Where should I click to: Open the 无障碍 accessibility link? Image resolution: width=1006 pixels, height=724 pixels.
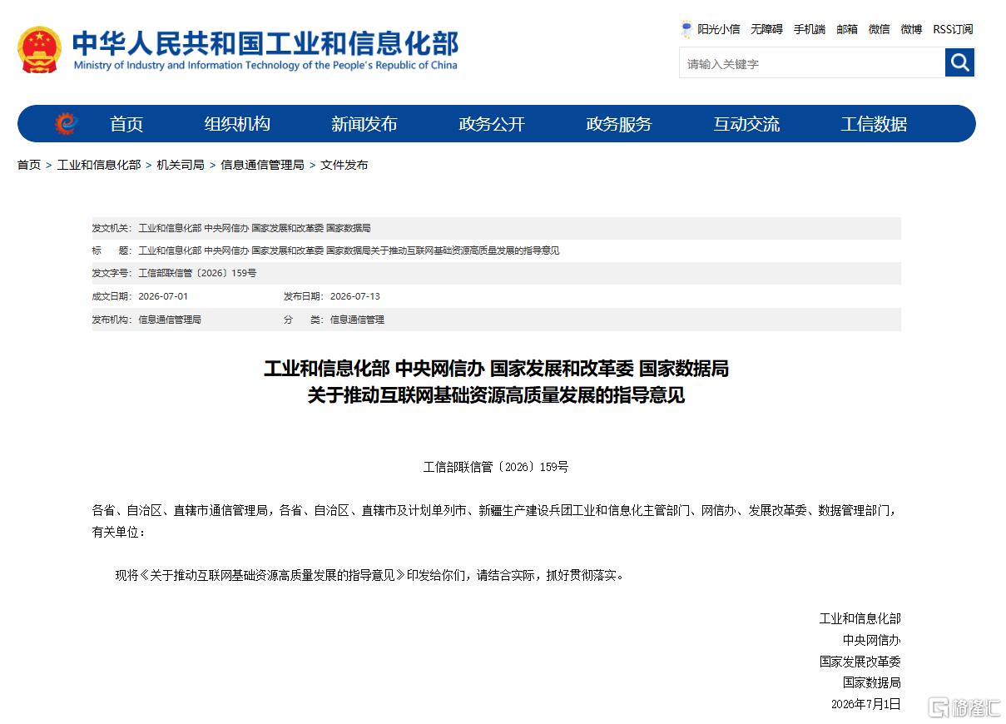[x=766, y=29]
